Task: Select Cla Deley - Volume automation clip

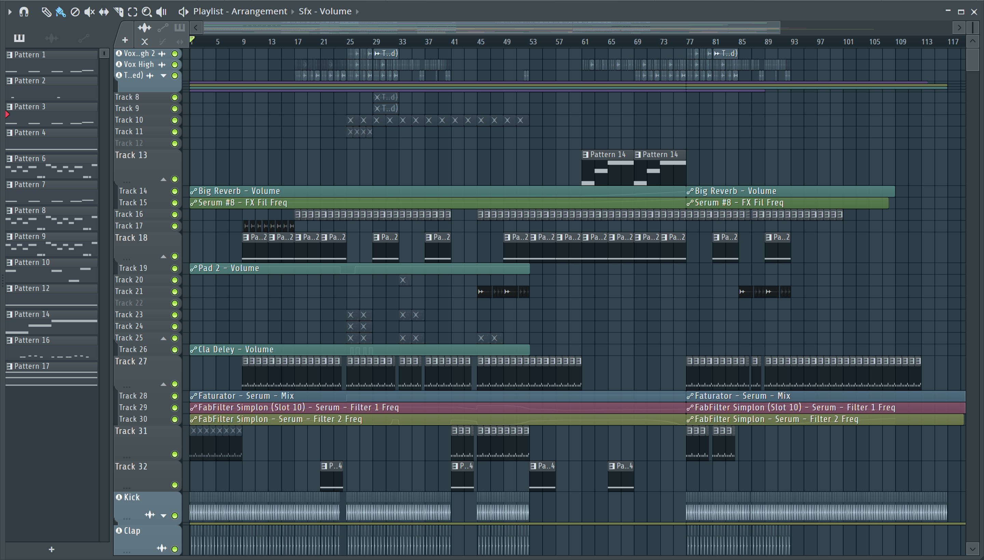Action: tap(359, 350)
